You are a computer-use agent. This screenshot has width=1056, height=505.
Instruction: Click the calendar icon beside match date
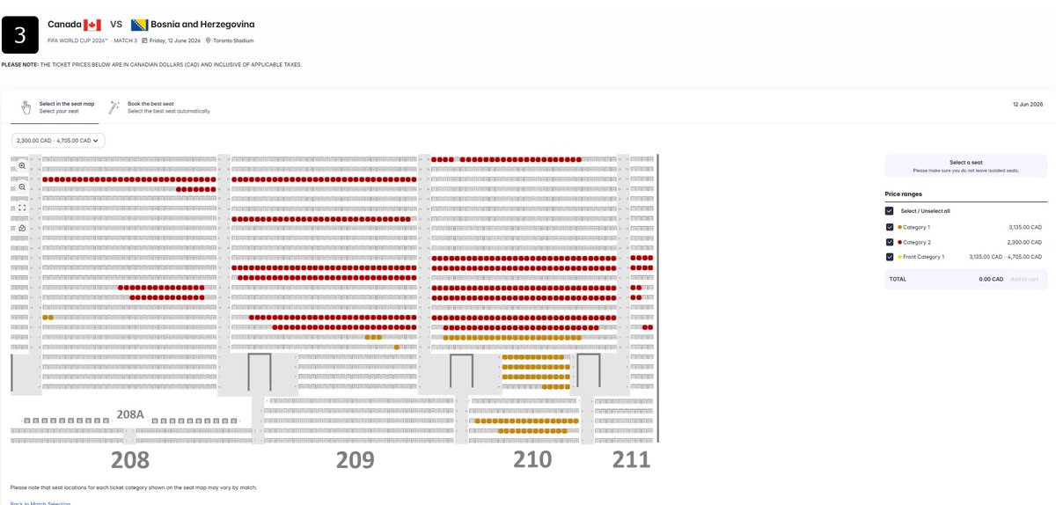click(x=145, y=40)
